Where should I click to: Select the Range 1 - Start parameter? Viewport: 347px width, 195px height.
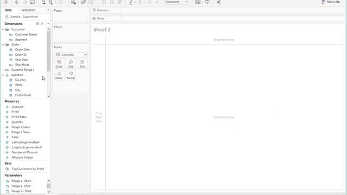click(21, 181)
